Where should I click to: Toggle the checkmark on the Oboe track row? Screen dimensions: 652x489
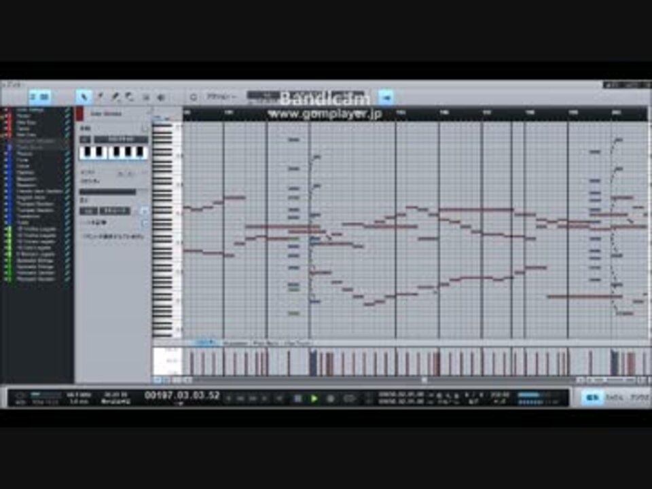point(67,166)
